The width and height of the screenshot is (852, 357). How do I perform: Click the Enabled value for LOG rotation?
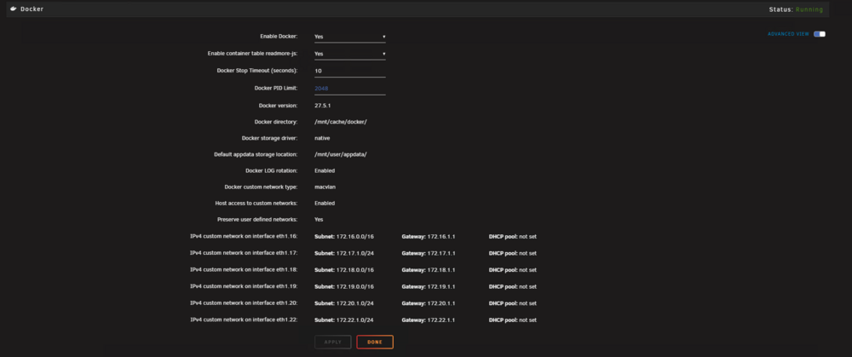(325, 170)
